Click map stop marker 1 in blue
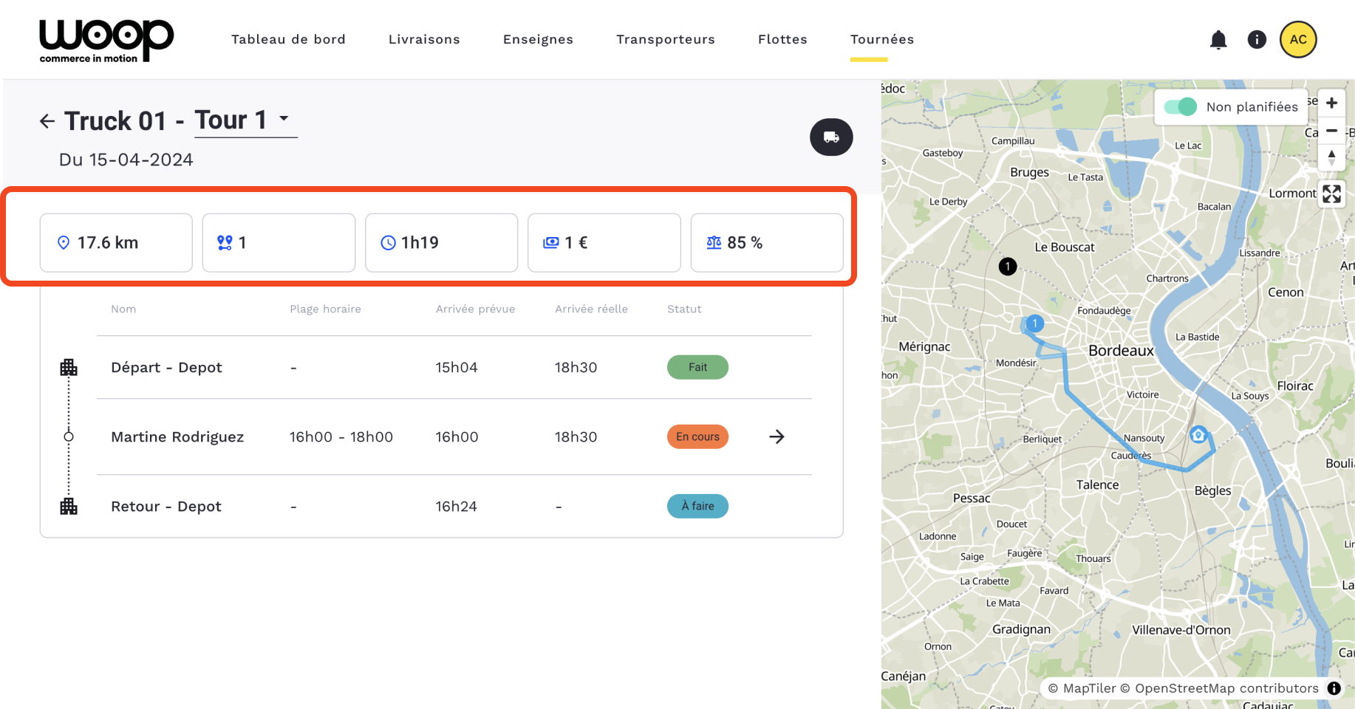The height and width of the screenshot is (709, 1355). [x=1035, y=323]
